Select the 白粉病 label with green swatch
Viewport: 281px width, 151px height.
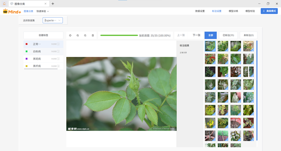coord(37,51)
